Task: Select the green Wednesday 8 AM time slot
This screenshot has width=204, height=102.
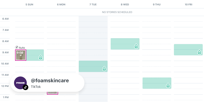Action: (122, 44)
